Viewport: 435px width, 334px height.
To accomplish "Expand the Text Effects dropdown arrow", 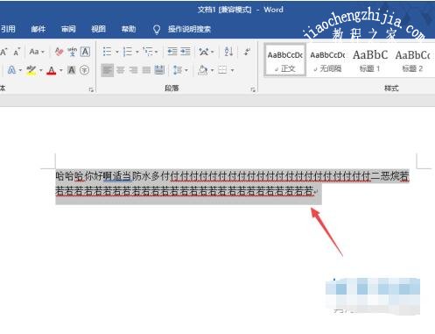I will [x=20, y=70].
